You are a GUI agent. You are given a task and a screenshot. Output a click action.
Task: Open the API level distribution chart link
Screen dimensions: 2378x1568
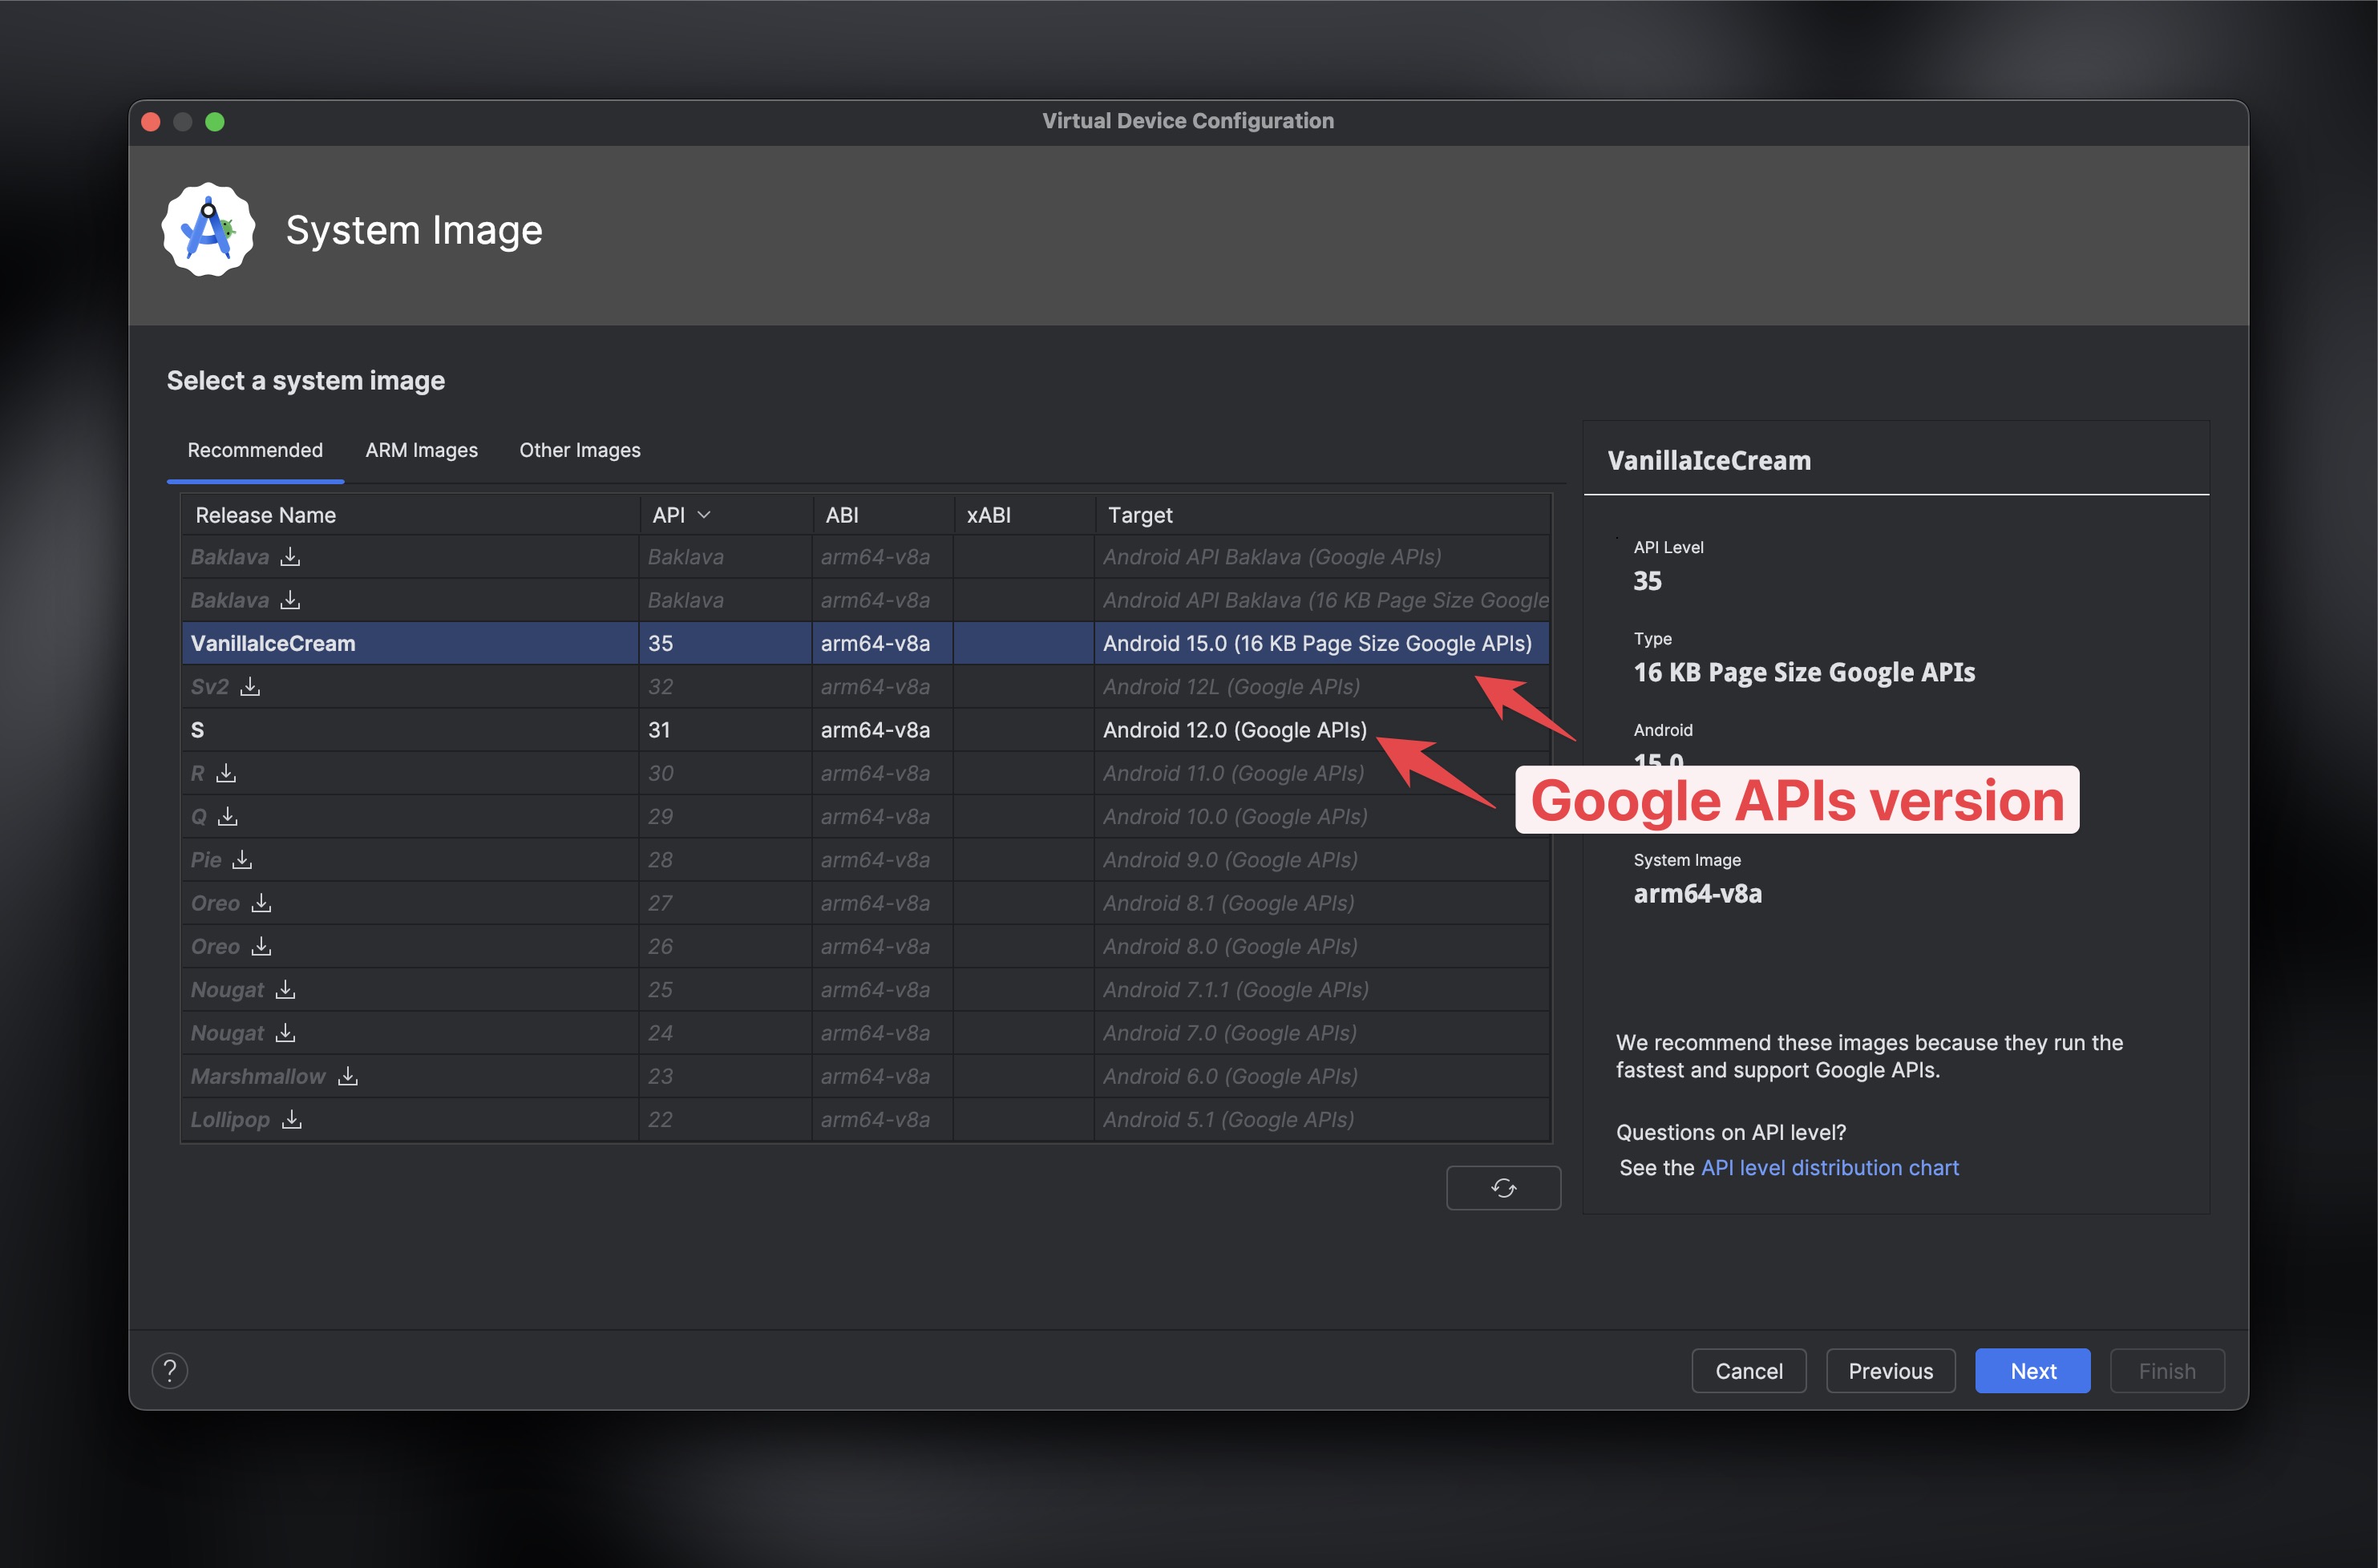click(x=1830, y=1167)
